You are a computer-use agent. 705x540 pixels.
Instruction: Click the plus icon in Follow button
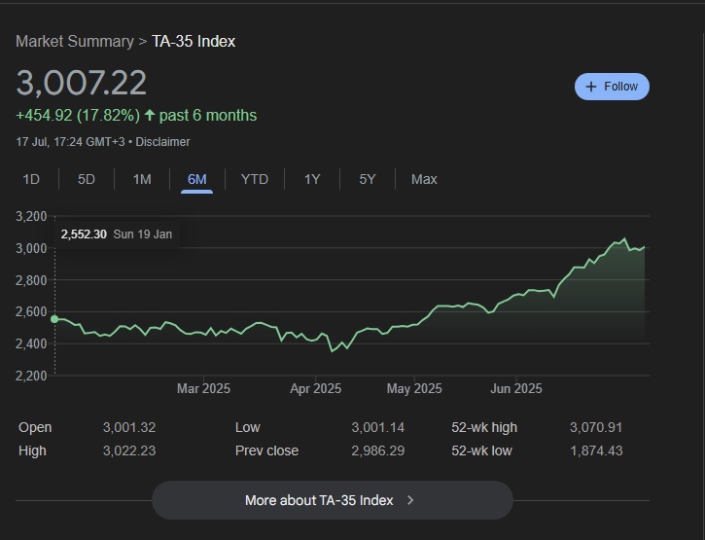pyautogui.click(x=591, y=87)
